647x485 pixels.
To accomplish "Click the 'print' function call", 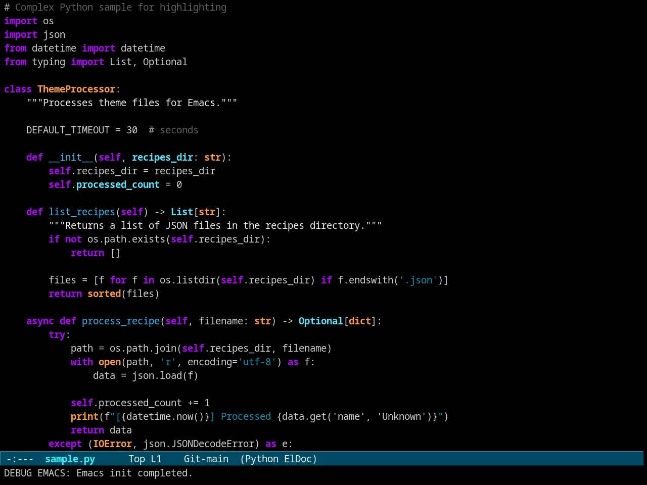I will pyautogui.click(x=84, y=416).
